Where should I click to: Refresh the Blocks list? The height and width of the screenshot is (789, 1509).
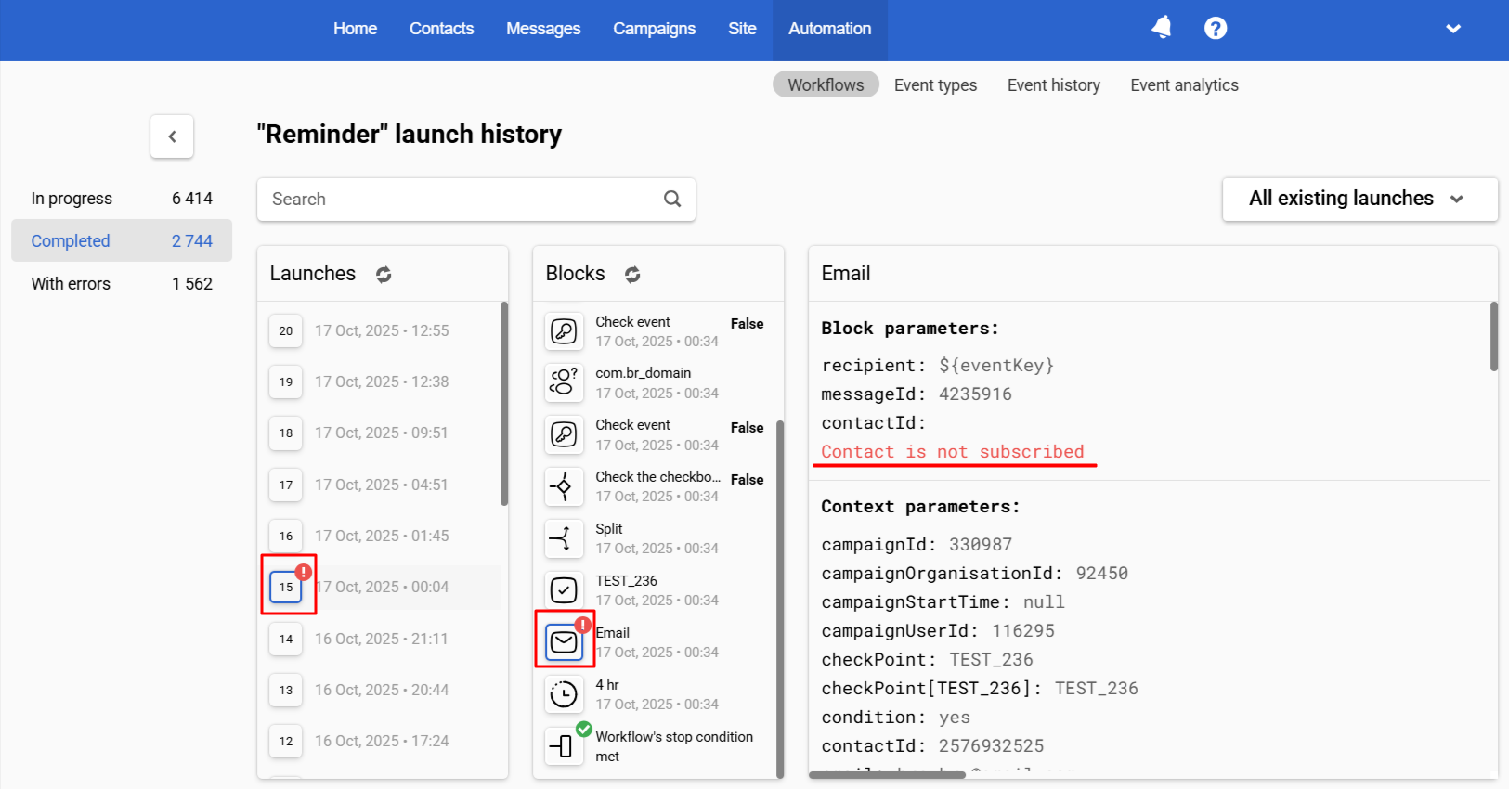tap(632, 274)
